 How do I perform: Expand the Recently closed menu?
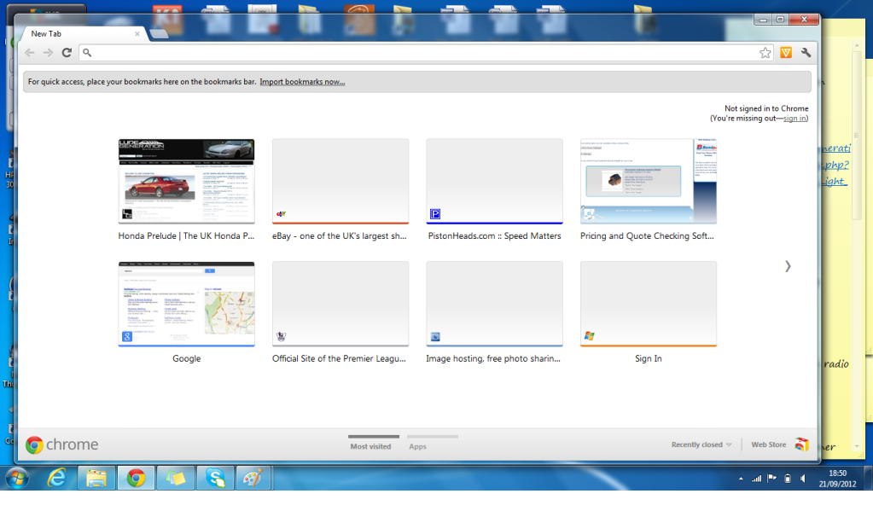click(701, 444)
